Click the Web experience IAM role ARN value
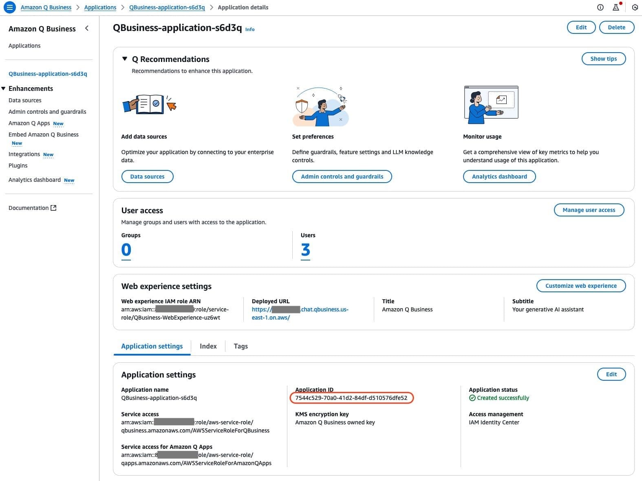Image resolution: width=642 pixels, height=481 pixels. pyautogui.click(x=175, y=313)
